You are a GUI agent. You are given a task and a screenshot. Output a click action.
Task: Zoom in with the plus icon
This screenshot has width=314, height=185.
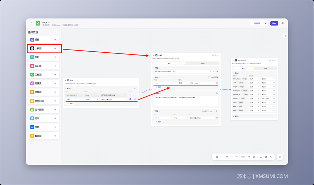[x=249, y=157]
